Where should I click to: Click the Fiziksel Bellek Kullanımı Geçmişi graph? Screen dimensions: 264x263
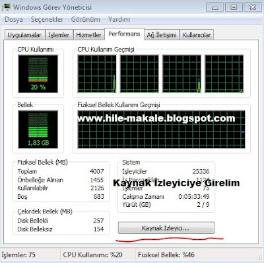tap(161, 130)
